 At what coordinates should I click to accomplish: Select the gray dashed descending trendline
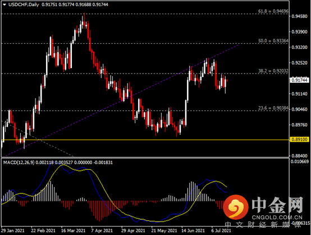pyautogui.click(x=38, y=138)
